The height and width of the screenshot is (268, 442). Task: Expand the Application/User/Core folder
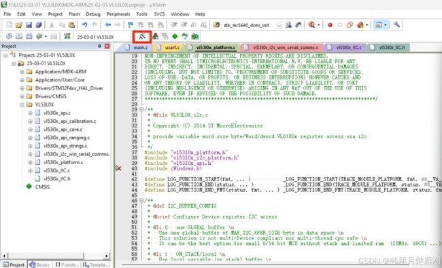pyautogui.click(x=22, y=80)
